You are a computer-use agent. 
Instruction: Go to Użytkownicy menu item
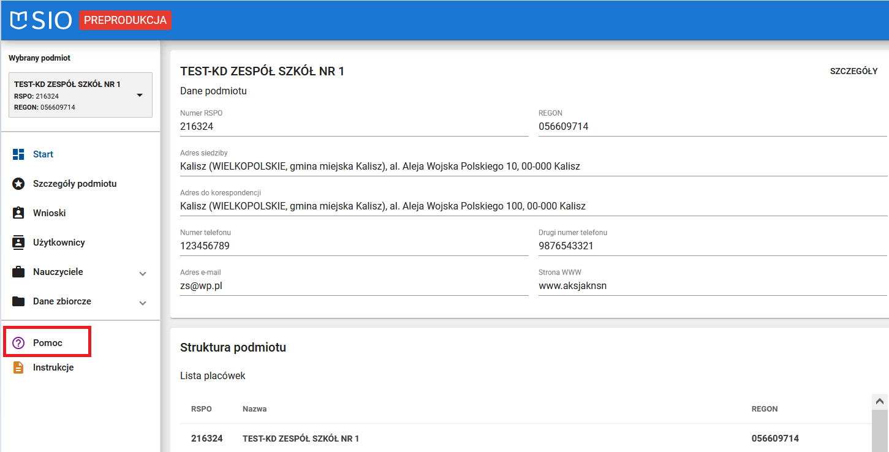pyautogui.click(x=59, y=243)
